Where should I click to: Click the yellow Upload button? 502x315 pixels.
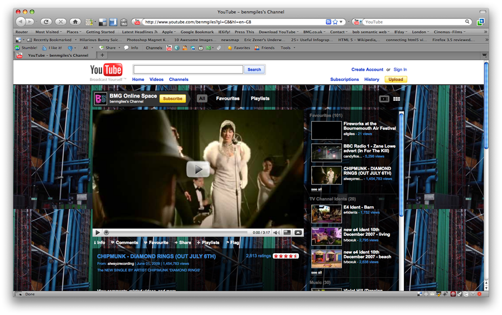395,79
